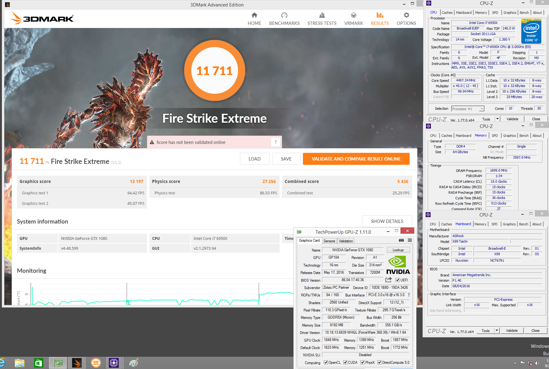Viewport: 549px width, 369px height.
Task: Open SPD tab in the Memory CPU-Z window
Action: coord(495,136)
